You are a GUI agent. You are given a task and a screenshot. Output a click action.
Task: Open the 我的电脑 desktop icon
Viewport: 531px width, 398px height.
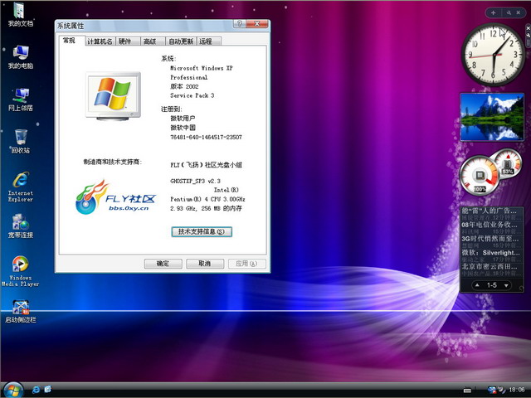(x=20, y=56)
